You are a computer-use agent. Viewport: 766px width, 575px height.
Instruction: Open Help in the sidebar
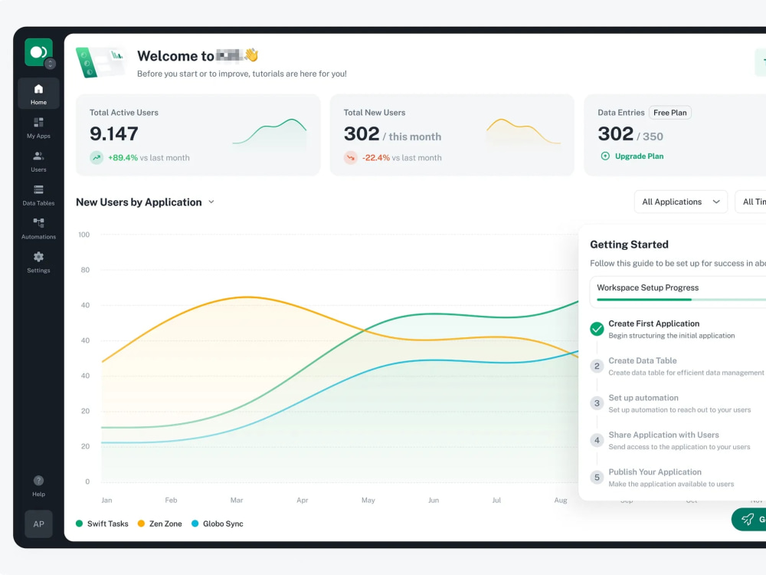click(x=38, y=486)
